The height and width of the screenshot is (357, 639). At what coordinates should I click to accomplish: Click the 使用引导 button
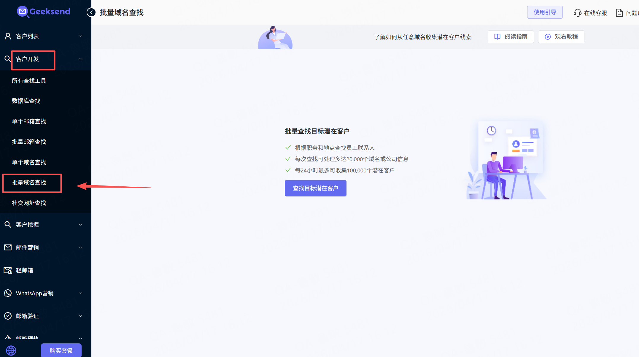coord(545,12)
